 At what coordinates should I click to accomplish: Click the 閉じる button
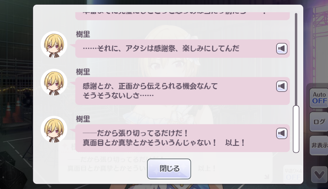169,169
